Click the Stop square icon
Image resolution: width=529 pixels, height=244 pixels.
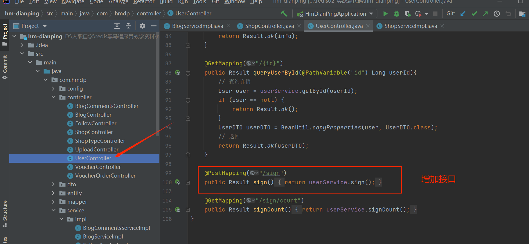pyautogui.click(x=435, y=14)
